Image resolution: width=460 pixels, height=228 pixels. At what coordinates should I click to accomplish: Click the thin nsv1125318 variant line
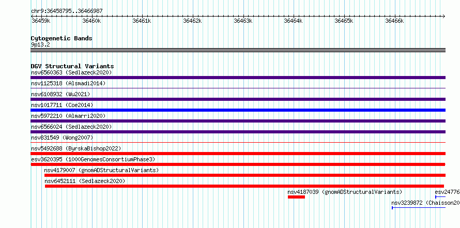[x=238, y=88]
